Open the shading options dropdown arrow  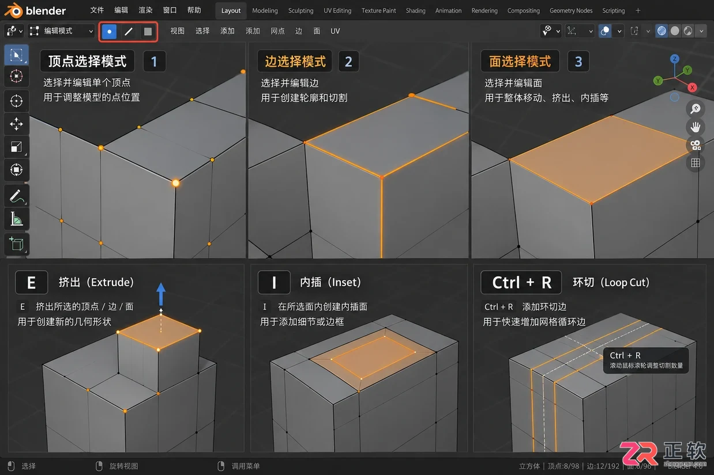point(701,31)
